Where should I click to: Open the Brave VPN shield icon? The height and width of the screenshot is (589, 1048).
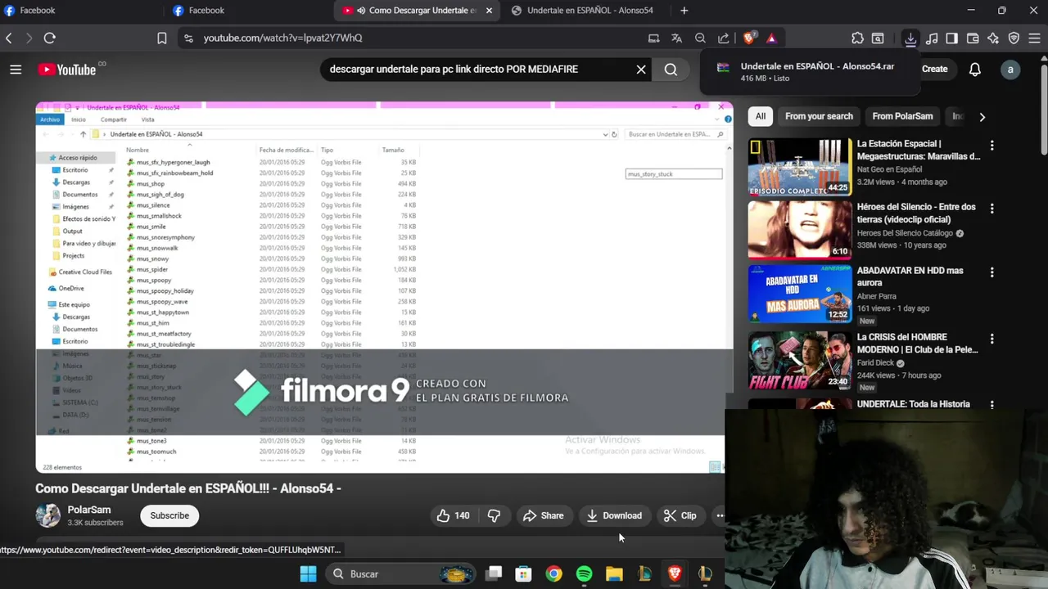[1014, 38]
